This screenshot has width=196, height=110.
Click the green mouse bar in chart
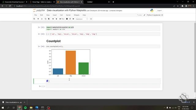tap(84, 68)
